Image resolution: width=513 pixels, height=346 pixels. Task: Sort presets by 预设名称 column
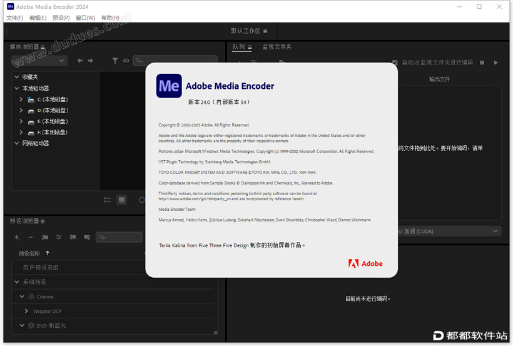(x=29, y=253)
